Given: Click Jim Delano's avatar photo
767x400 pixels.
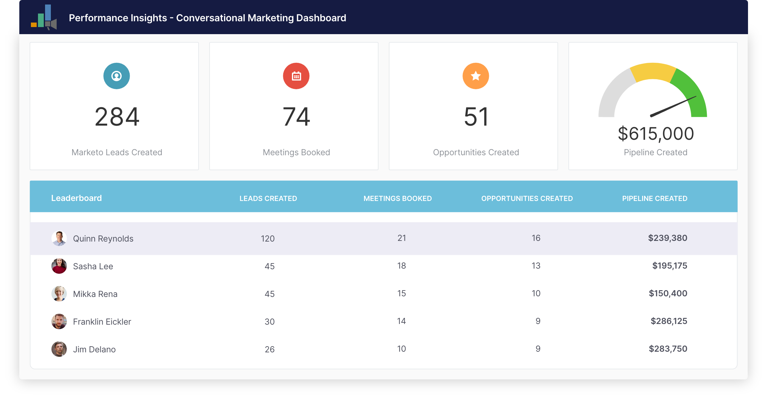Looking at the screenshot, I should pos(59,349).
